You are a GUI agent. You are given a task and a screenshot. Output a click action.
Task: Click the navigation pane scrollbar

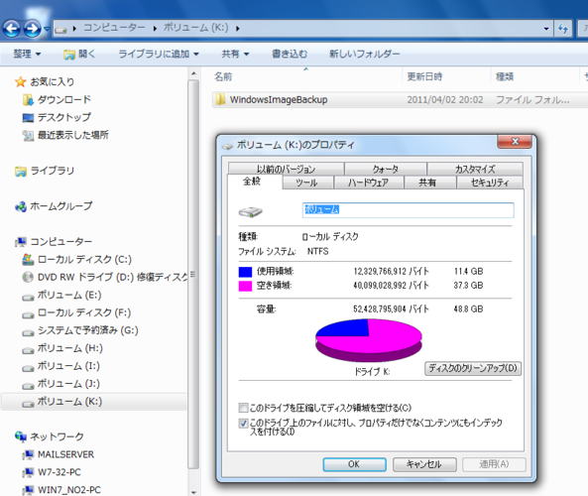pos(193,274)
